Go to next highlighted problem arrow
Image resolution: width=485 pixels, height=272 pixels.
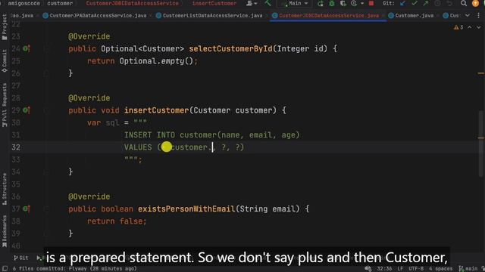pos(479,27)
